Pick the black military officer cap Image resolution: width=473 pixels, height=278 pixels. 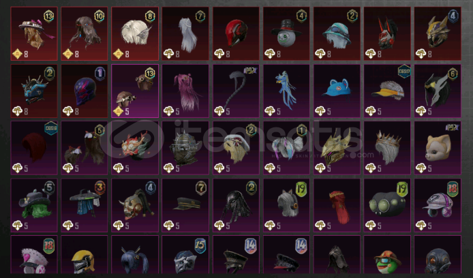tap(185, 205)
